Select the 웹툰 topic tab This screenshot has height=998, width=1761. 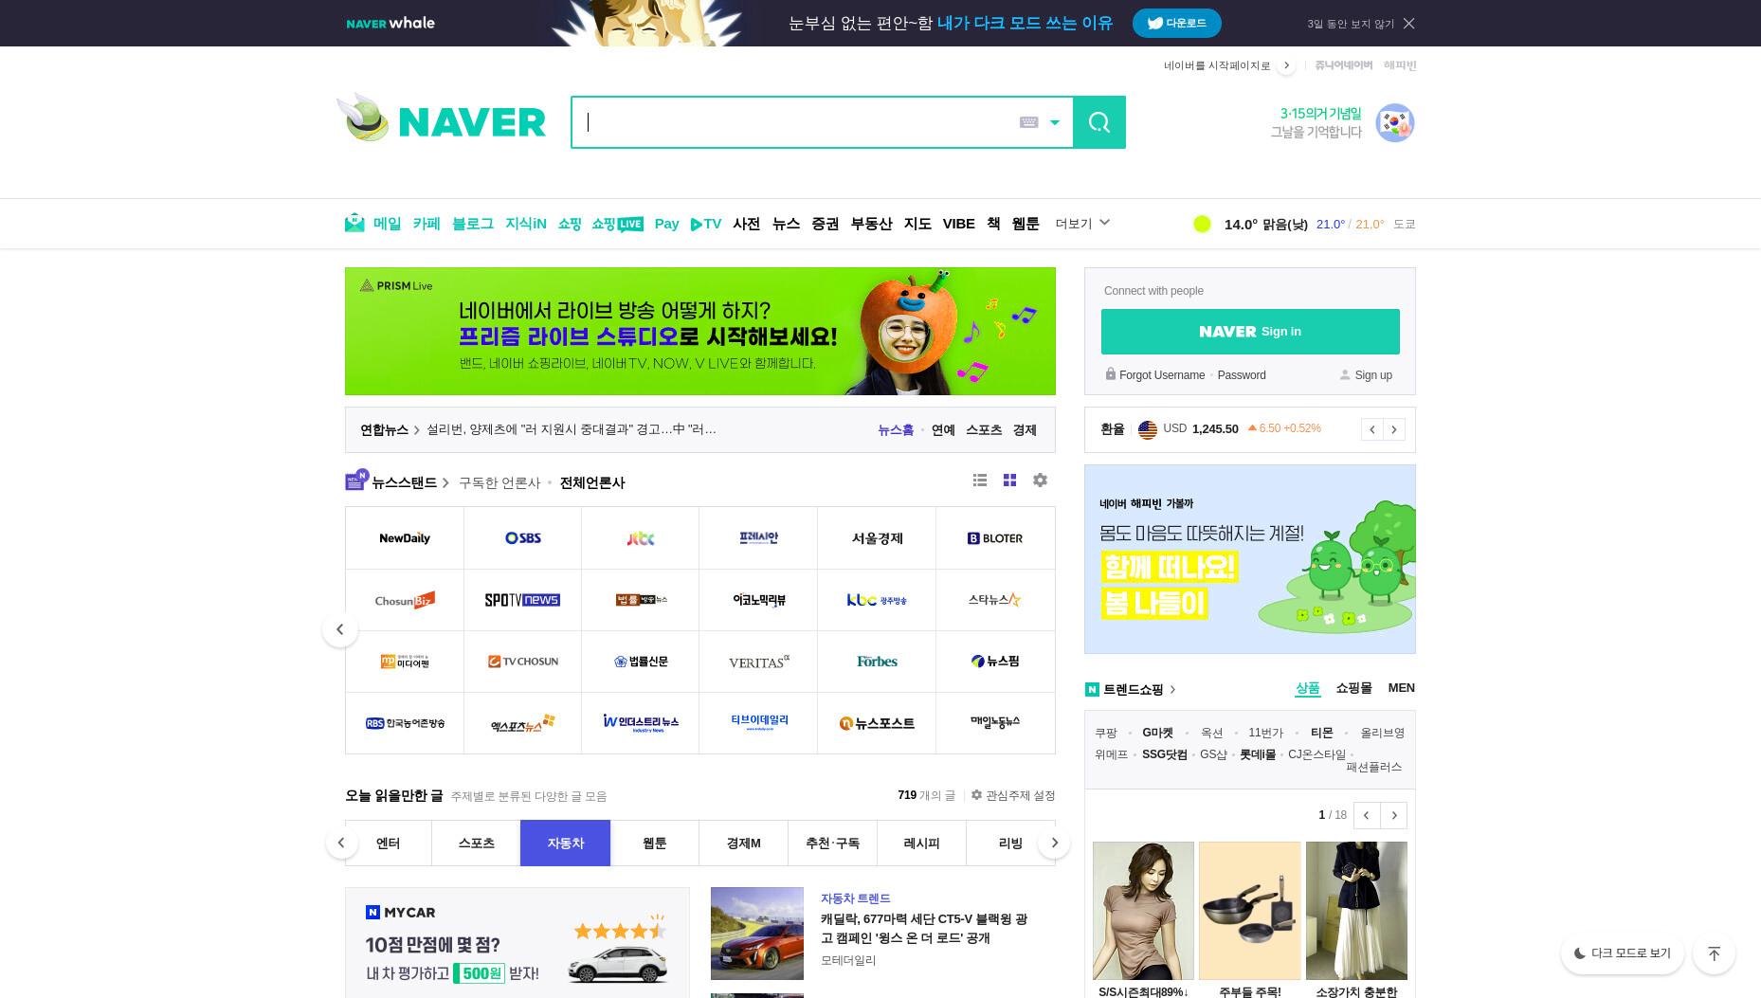pos(654,843)
